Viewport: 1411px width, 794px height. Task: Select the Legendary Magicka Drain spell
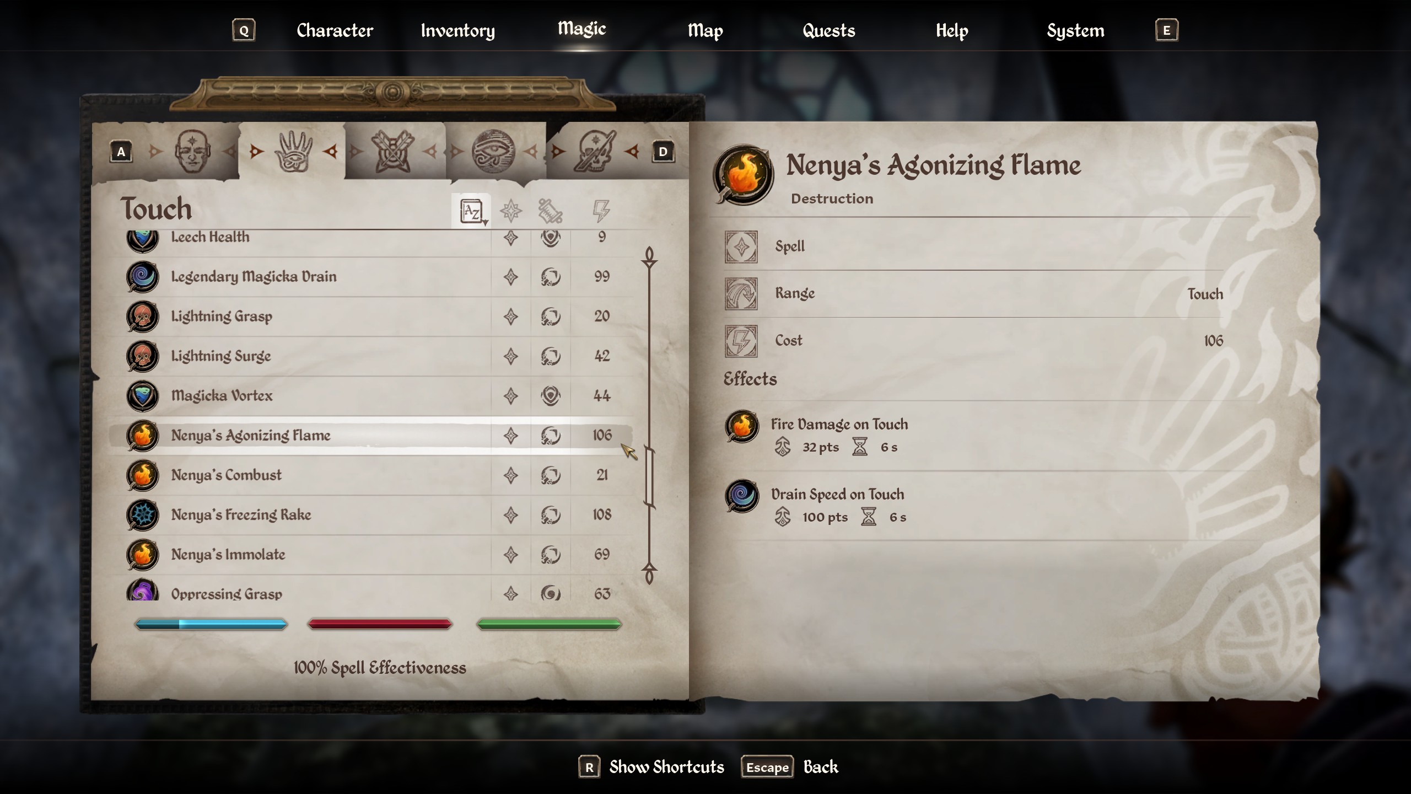tap(370, 277)
